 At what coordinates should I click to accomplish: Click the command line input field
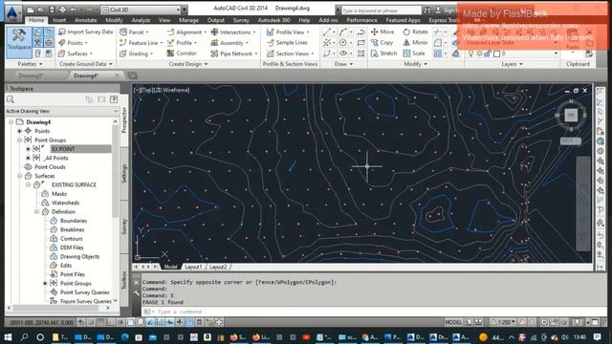point(367,312)
